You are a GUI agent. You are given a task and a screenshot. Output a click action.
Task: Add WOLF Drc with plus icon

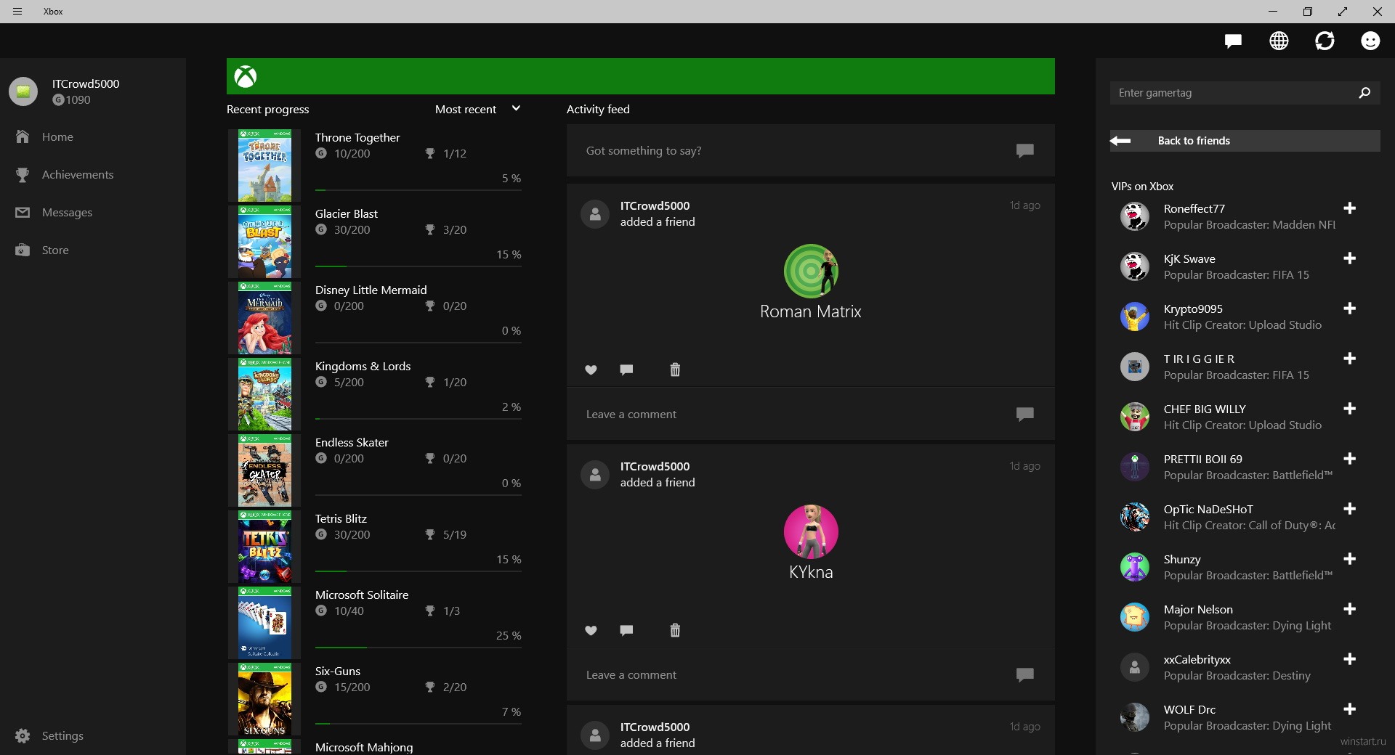(x=1350, y=709)
